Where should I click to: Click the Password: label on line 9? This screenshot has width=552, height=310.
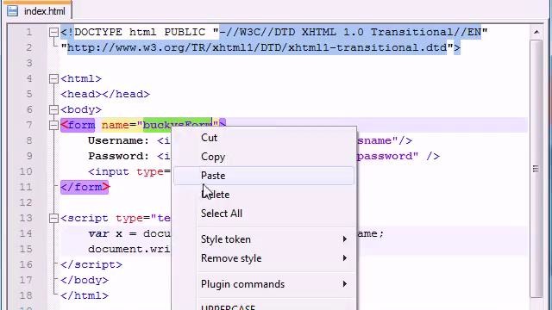(x=119, y=156)
